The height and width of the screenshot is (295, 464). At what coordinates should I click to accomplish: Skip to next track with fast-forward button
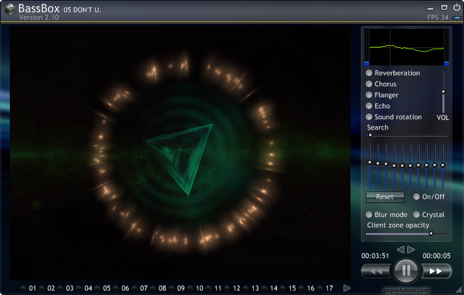pyautogui.click(x=436, y=271)
